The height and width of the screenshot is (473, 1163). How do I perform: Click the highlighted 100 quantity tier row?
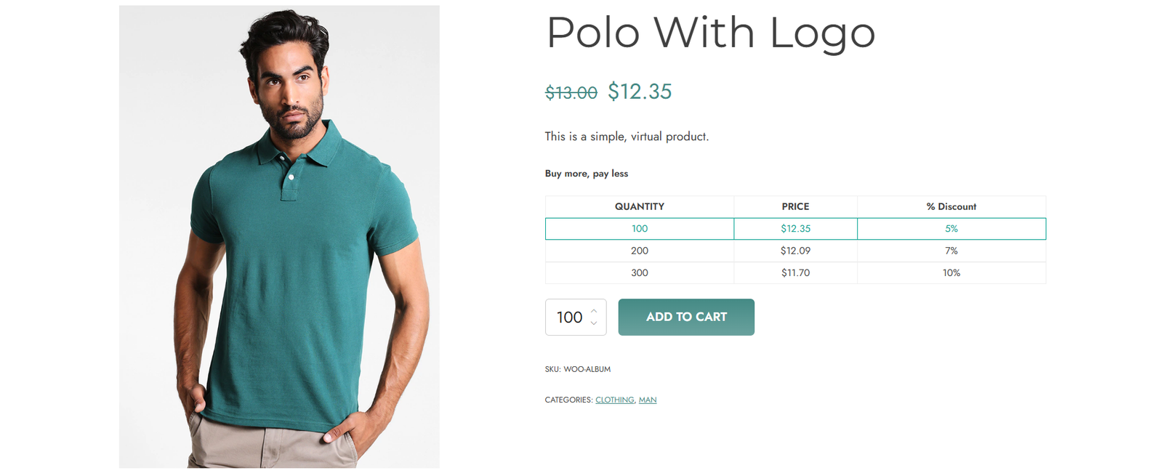[640, 228]
